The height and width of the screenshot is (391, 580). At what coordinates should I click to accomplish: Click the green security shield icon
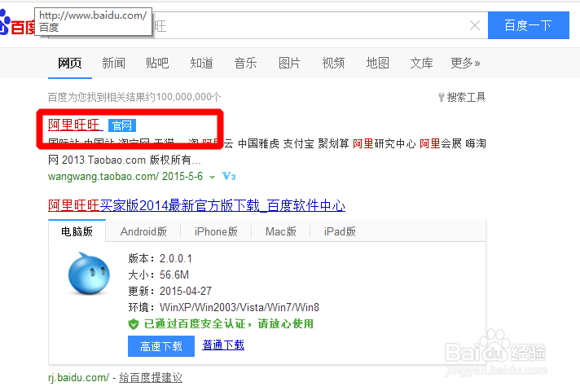pyautogui.click(x=133, y=324)
